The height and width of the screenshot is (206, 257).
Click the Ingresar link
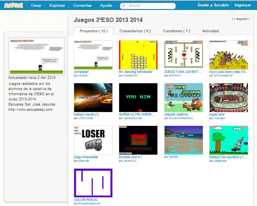point(243,5)
